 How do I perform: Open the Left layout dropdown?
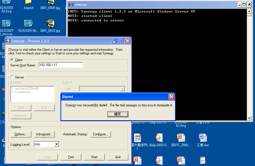(122, 89)
